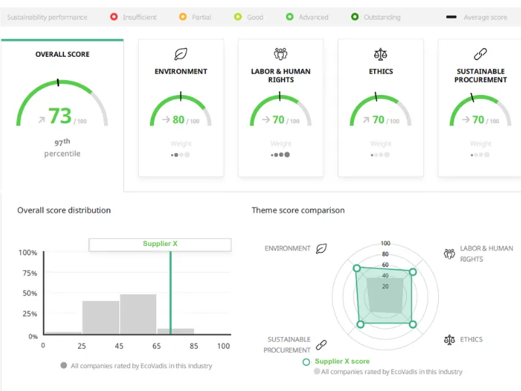Click the orange Partial legend marker
This screenshot has width=521, height=391.
point(183,17)
